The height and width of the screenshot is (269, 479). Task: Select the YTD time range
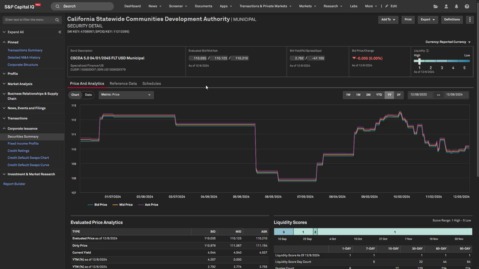(x=379, y=95)
